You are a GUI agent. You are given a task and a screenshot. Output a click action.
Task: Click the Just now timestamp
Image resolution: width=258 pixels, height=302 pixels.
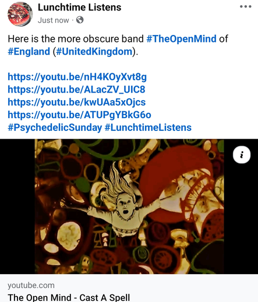pos(54,20)
